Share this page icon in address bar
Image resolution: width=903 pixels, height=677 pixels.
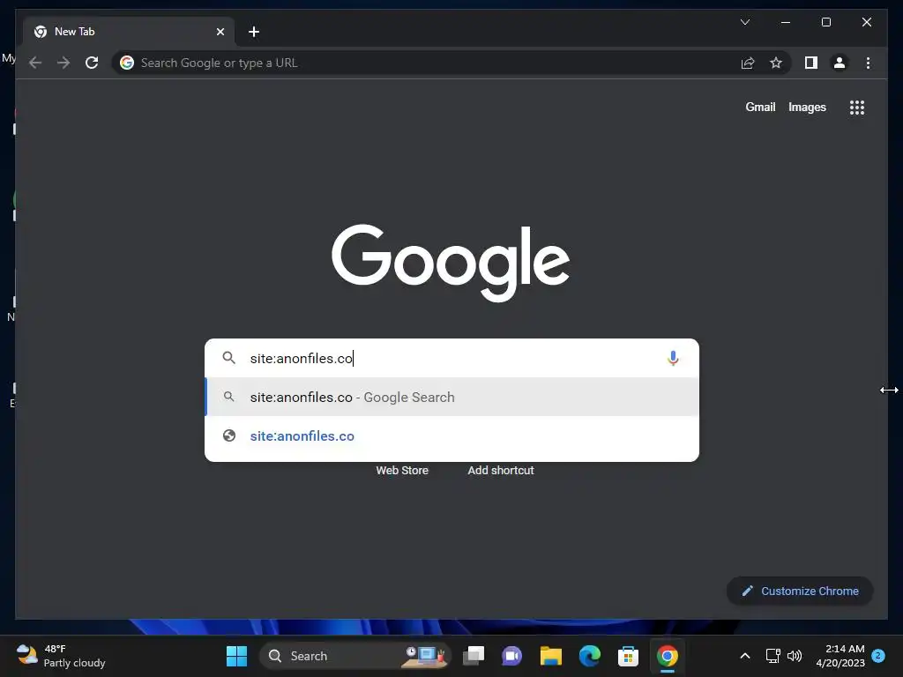click(748, 63)
